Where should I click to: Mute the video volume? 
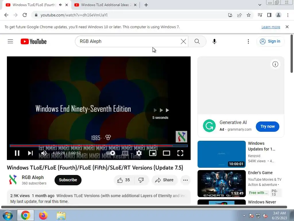[44, 153]
